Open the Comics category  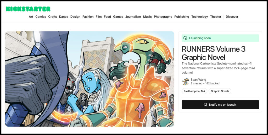(41, 17)
